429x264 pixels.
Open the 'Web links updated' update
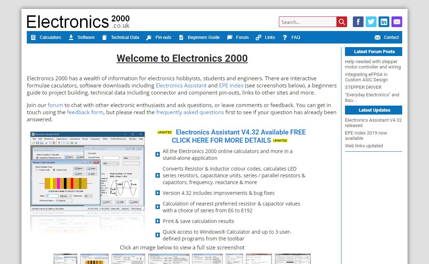pos(364,146)
